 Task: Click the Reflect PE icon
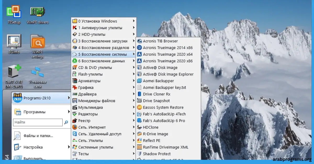point(139,140)
